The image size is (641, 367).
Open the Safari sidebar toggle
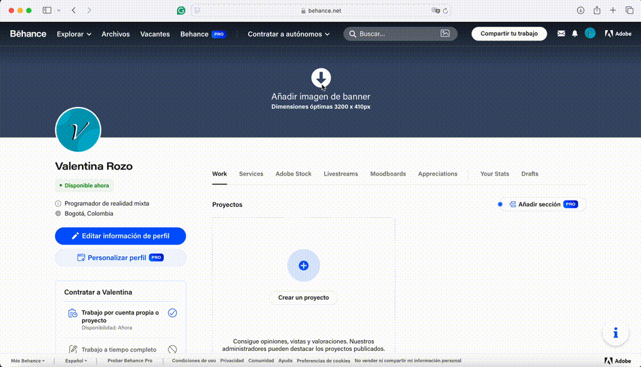pos(47,10)
